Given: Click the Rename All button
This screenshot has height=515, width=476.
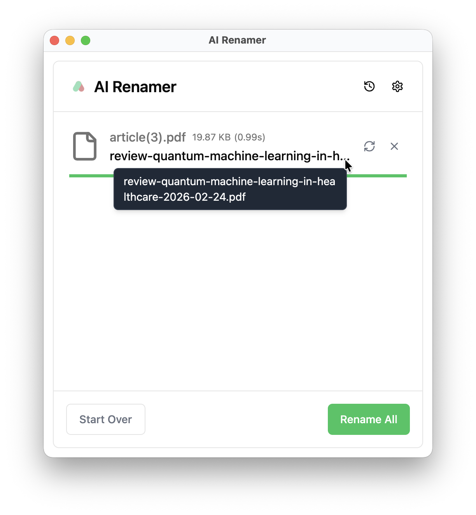Looking at the screenshot, I should 369,419.
